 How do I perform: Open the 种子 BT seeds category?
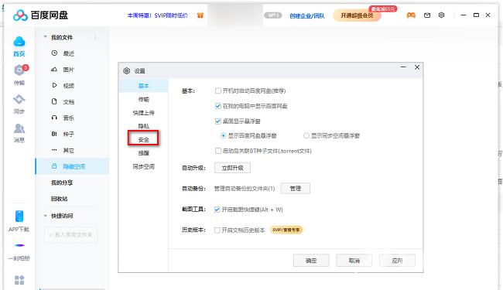pyautogui.click(x=69, y=134)
